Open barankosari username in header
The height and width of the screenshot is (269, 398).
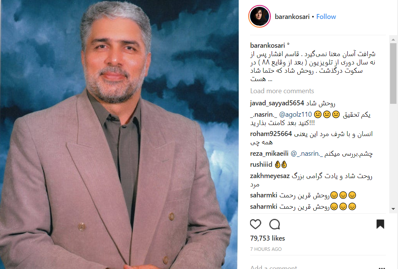pyautogui.click(x=292, y=17)
